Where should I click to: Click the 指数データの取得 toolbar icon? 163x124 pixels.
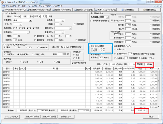coord(53,10)
